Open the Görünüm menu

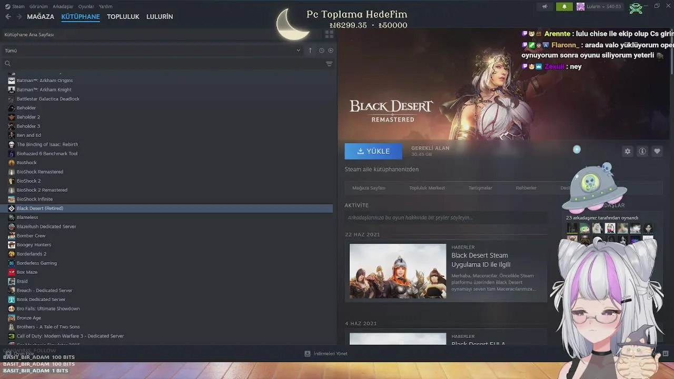(x=38, y=7)
